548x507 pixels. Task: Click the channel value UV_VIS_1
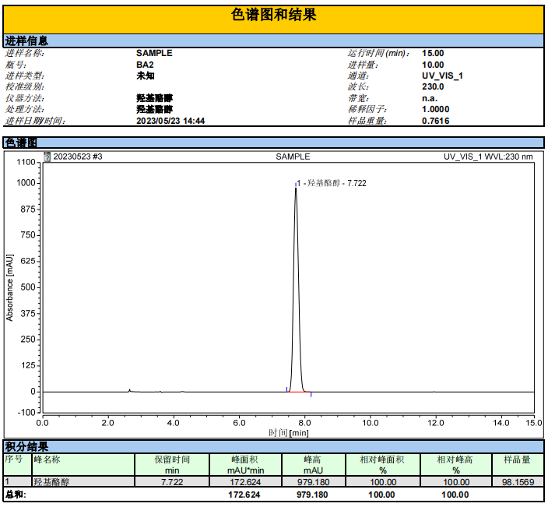point(442,76)
